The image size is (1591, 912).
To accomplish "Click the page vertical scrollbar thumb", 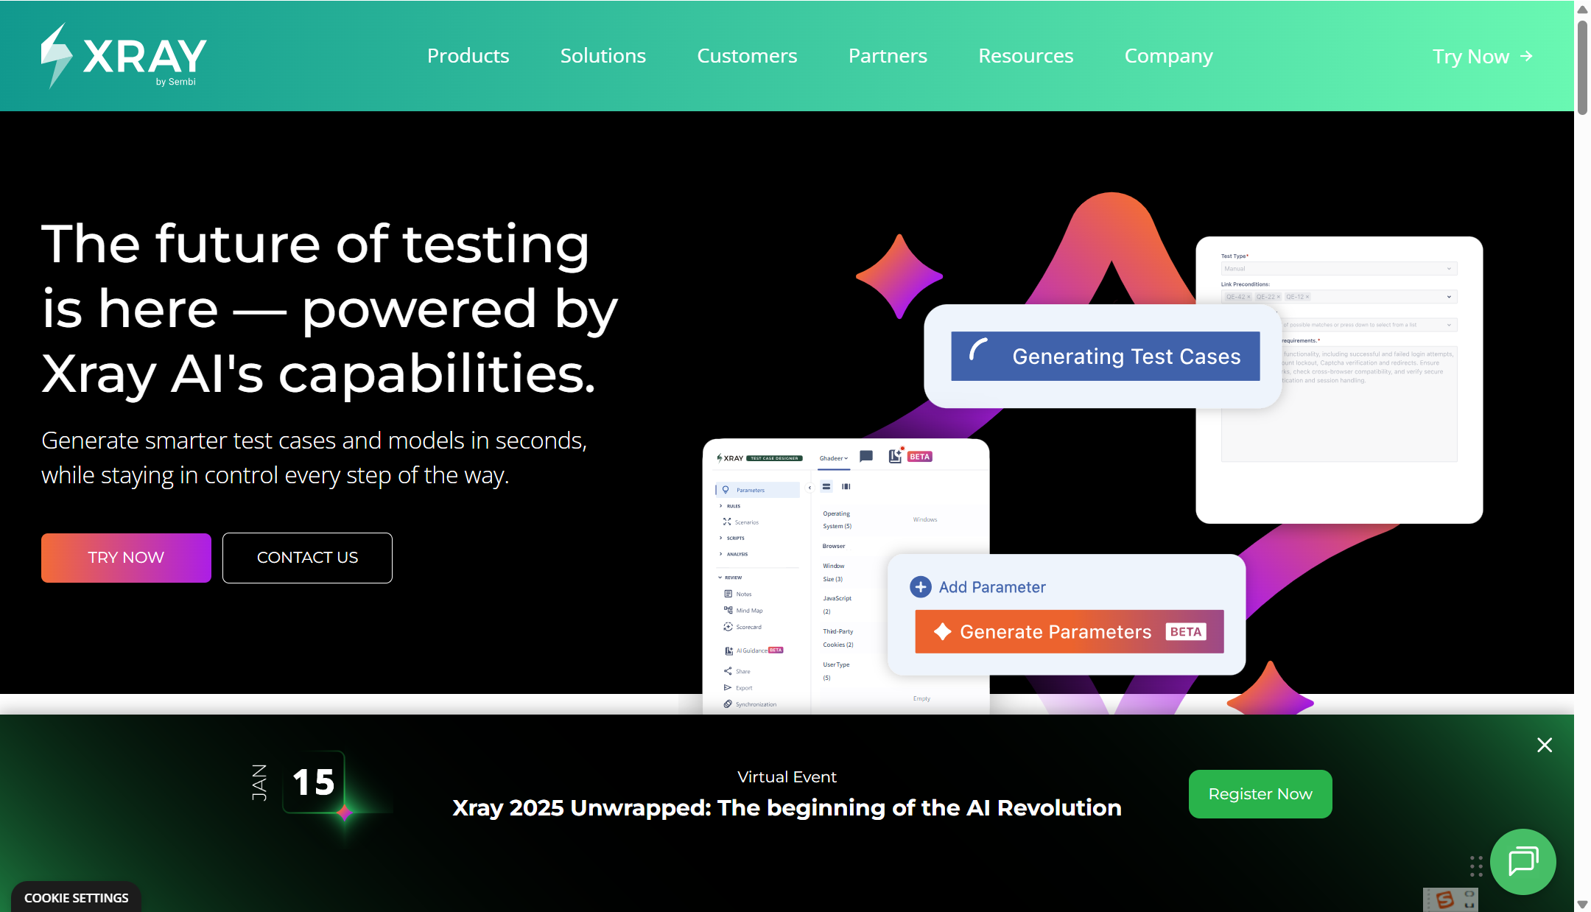I will click(x=1582, y=66).
